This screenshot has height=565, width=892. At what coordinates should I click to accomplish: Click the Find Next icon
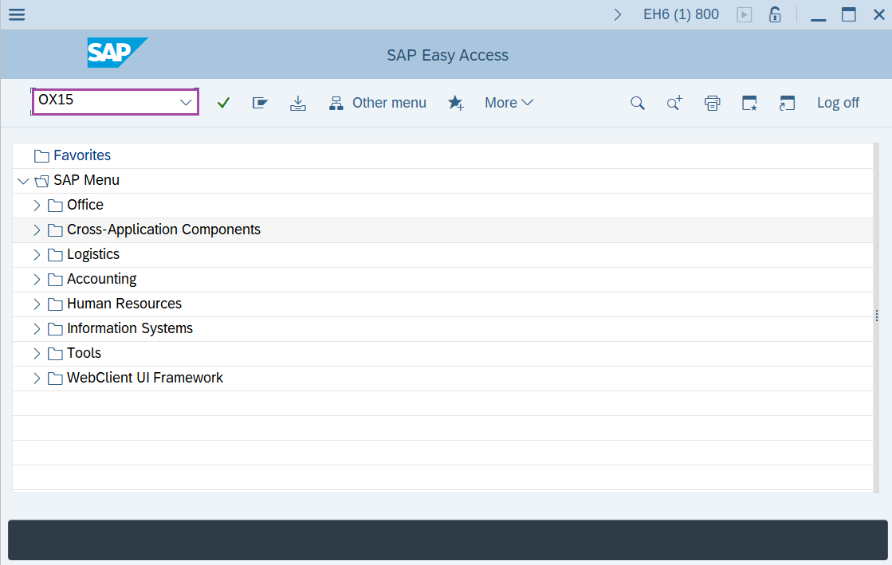point(674,102)
